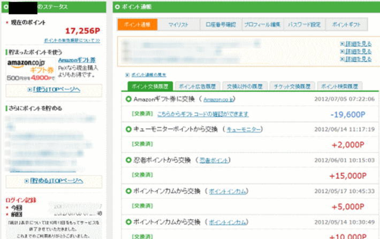This screenshot has width=380, height=239.
Task: Click the circle icon in the ポイント通帳 header
Action: (x=117, y=7)
